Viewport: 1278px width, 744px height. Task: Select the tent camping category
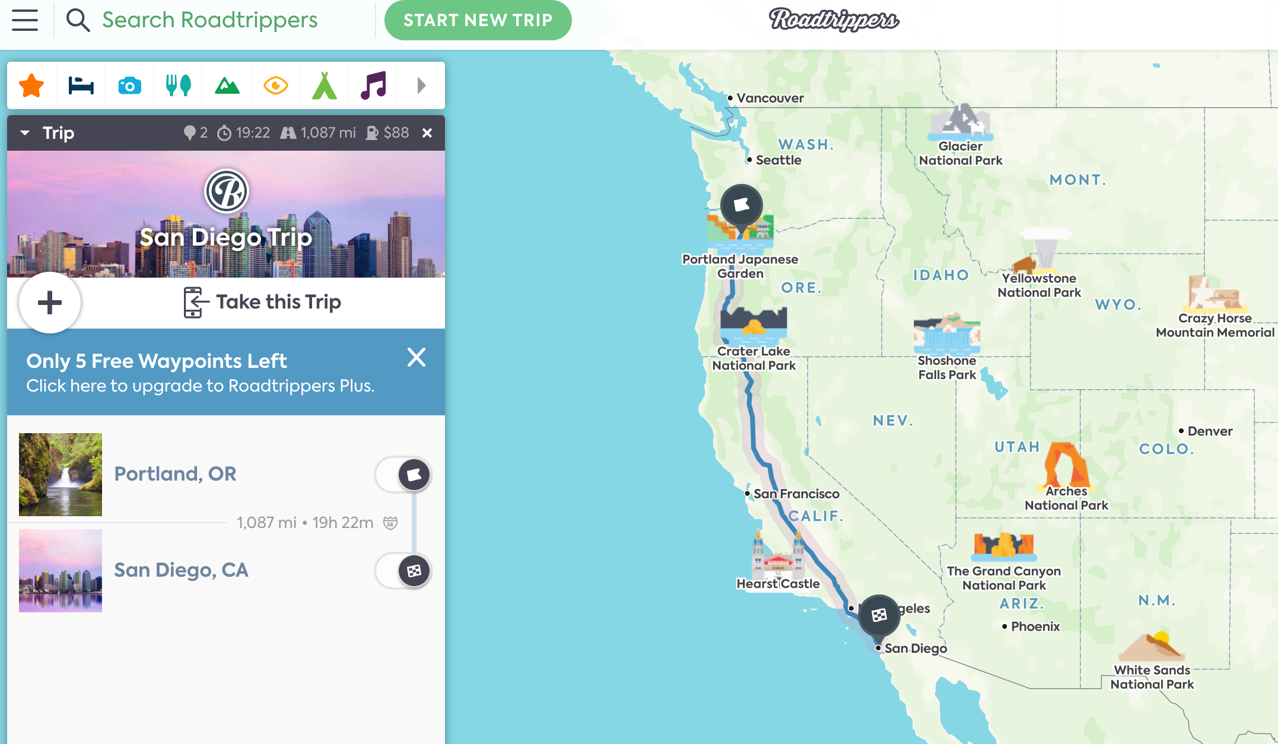coord(325,85)
